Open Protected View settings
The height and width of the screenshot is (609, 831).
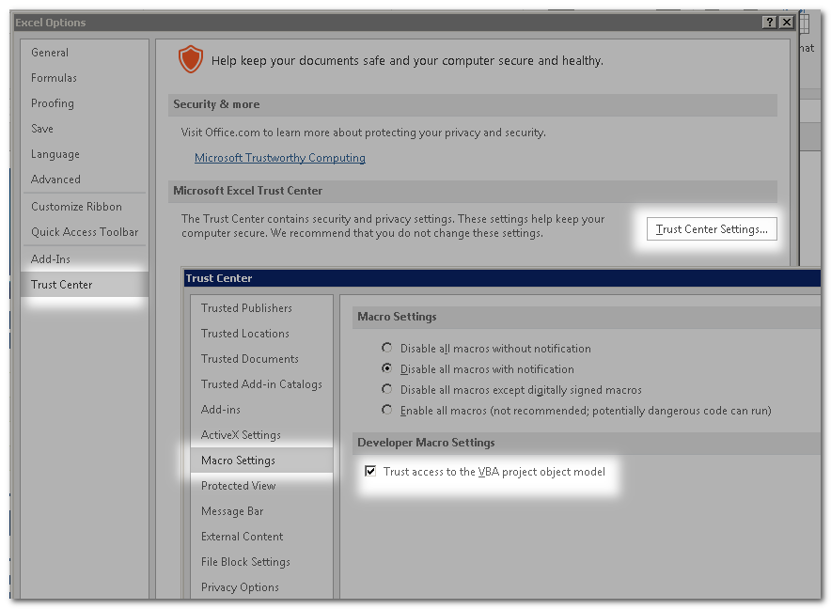click(x=238, y=486)
